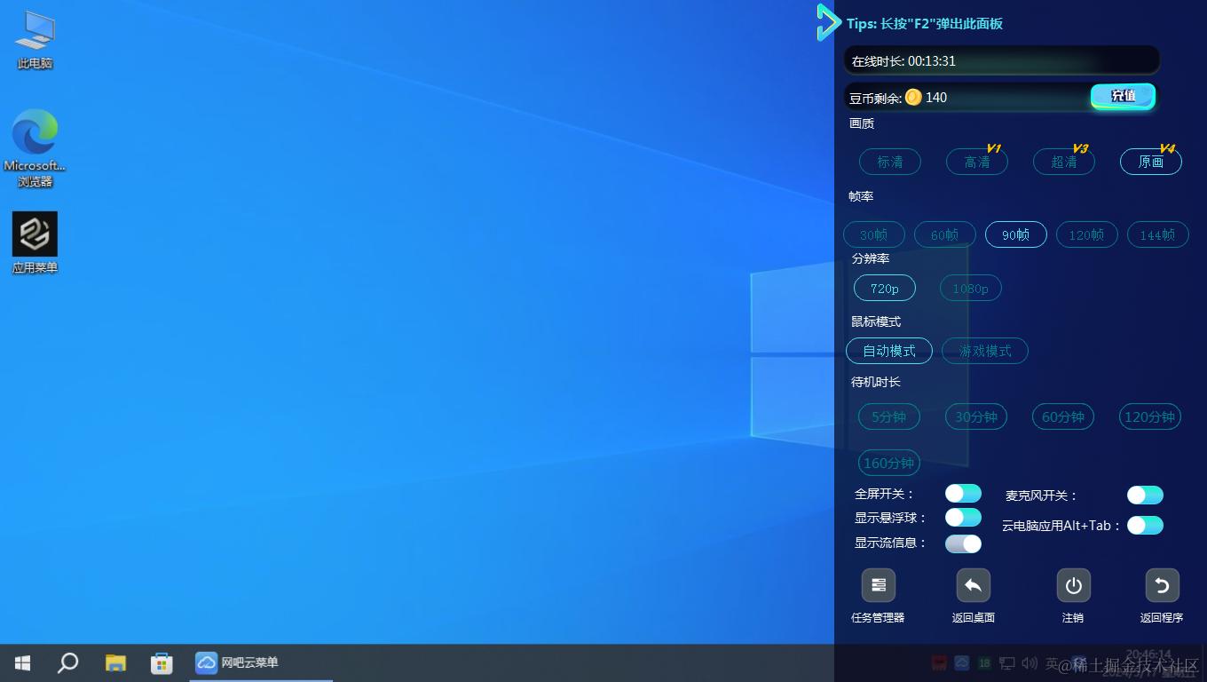Click the 返回桌面 back-arrow icon
The width and height of the screenshot is (1207, 682).
973,584
